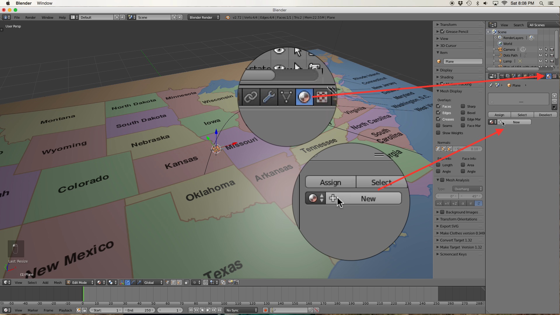Click the New material button
Viewport: 560px width, 315px height.
click(516, 122)
